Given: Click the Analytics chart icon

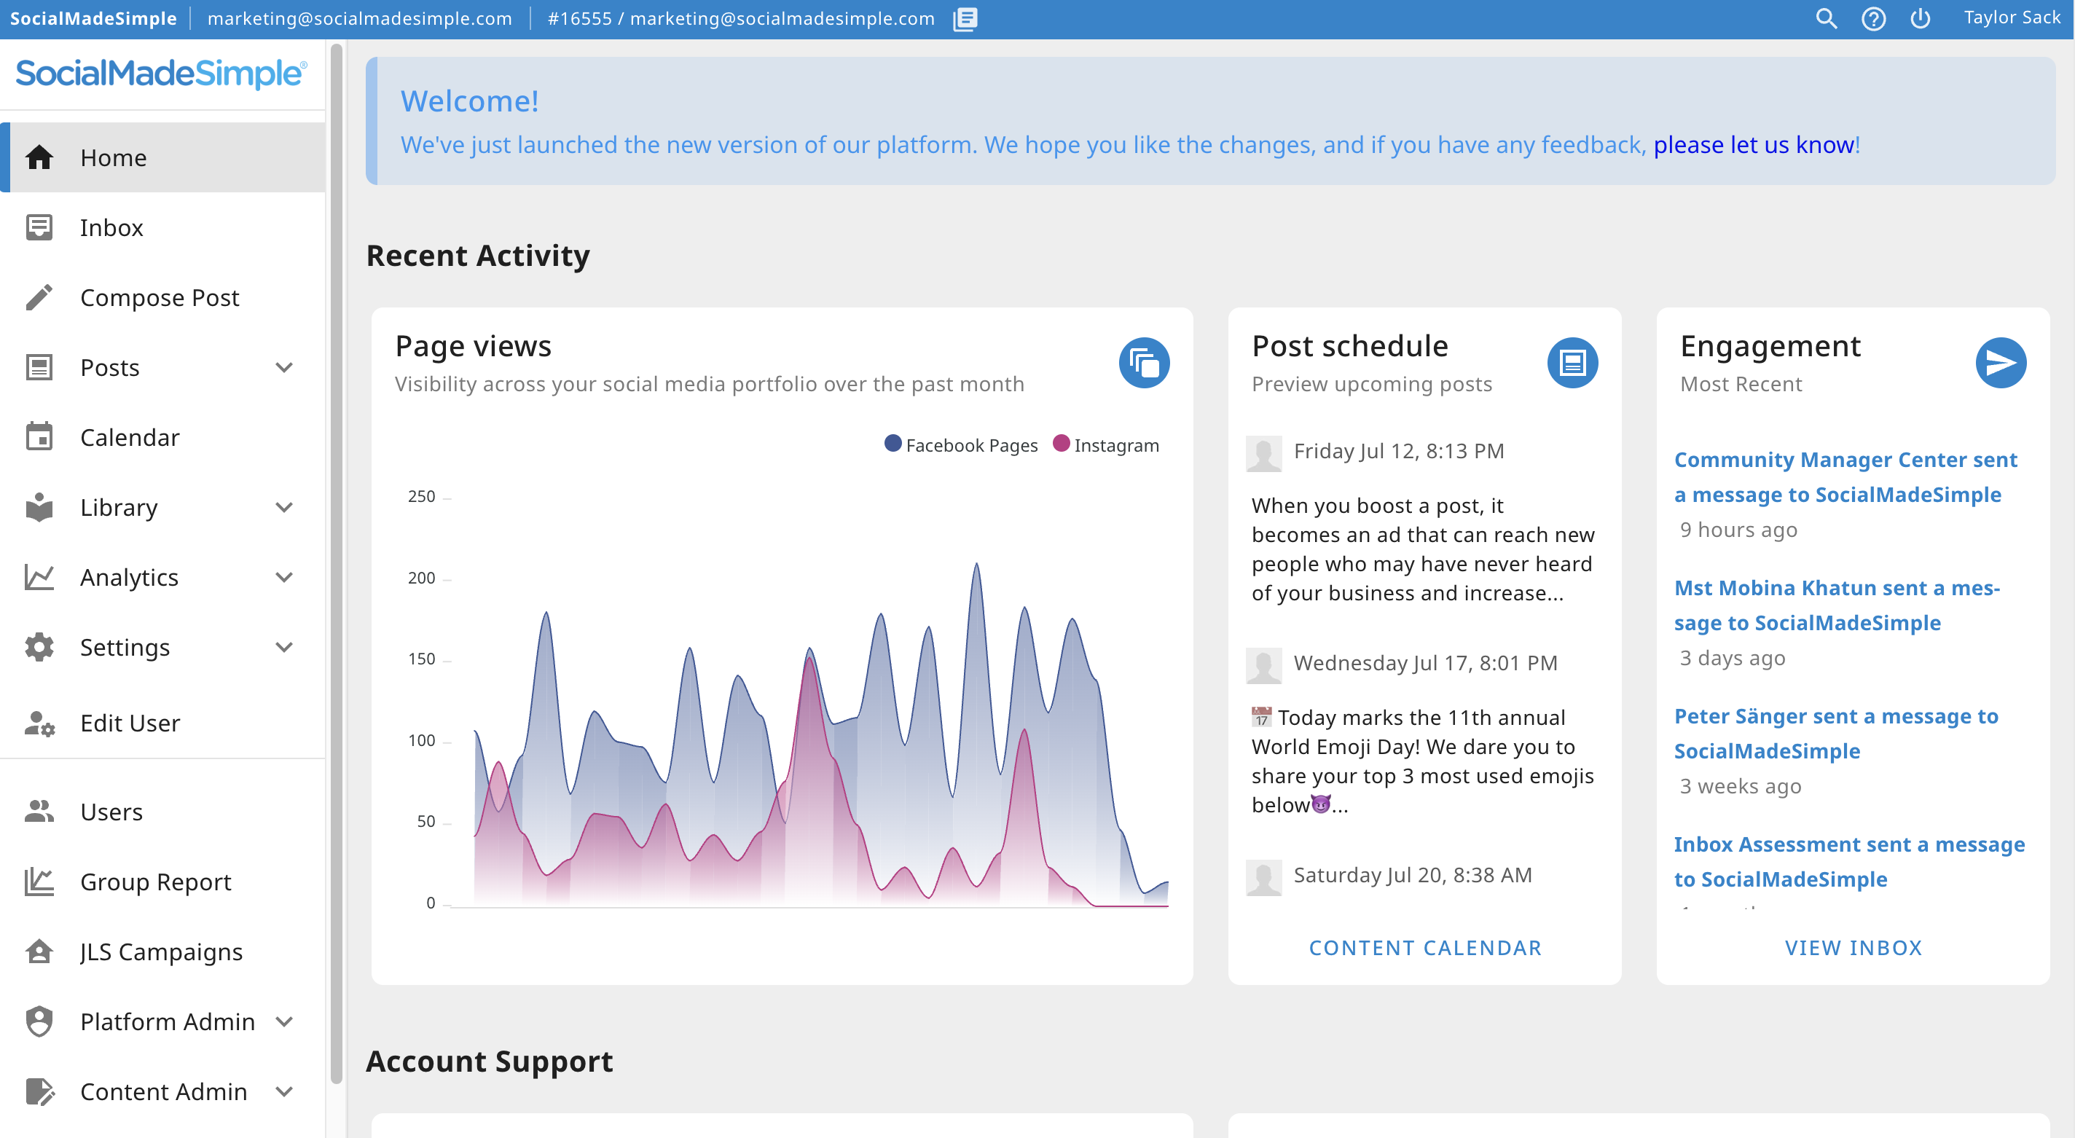Looking at the screenshot, I should (x=39, y=578).
